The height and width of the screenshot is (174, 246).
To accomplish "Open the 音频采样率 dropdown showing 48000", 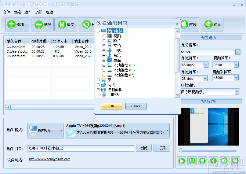I will click(x=236, y=78).
